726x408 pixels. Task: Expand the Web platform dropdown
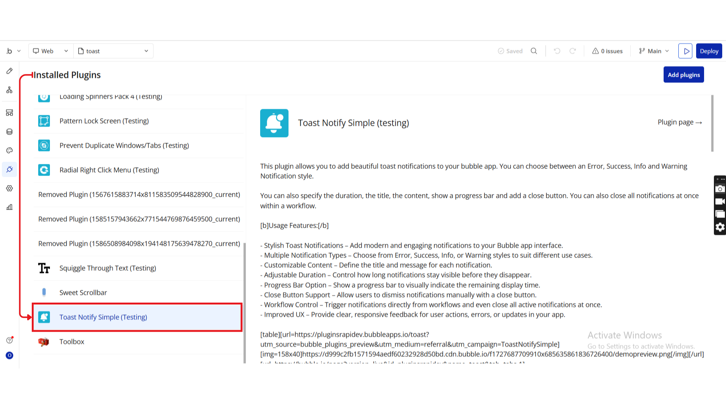(x=51, y=51)
